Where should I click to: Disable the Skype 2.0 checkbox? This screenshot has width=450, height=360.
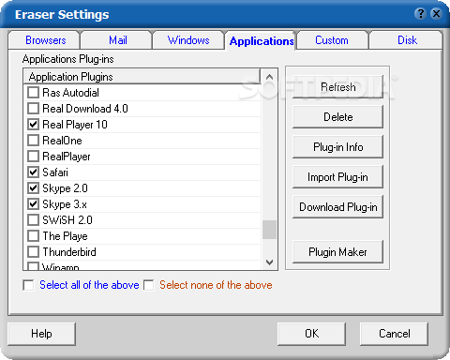33,188
